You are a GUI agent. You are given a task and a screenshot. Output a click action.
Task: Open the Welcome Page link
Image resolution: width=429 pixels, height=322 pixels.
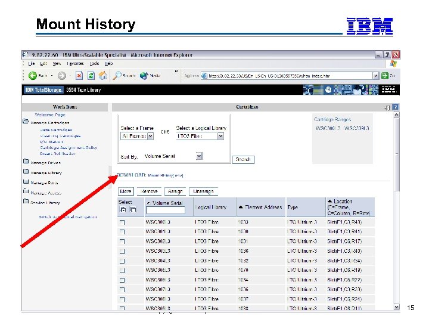point(50,114)
